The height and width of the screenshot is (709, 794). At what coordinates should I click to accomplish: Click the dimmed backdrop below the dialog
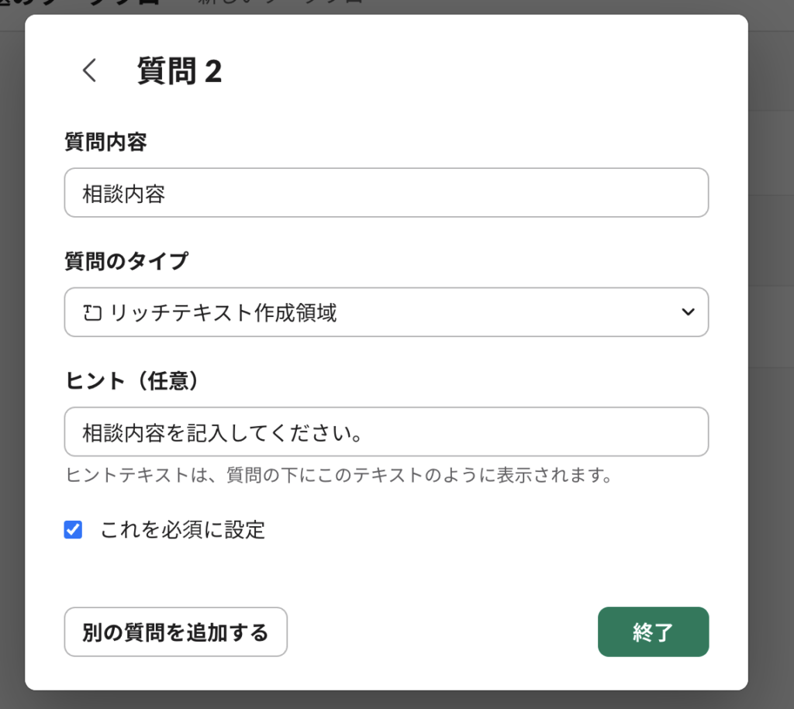[x=388, y=700]
